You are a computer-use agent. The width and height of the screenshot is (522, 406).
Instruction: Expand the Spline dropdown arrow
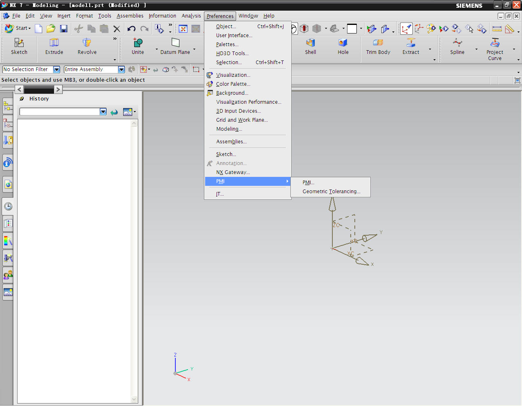tap(476, 49)
